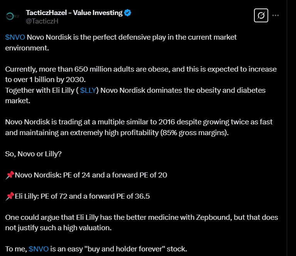This screenshot has width=296, height=256.
Task: Click the sentence mentioning Zepbound
Action: coord(141,223)
